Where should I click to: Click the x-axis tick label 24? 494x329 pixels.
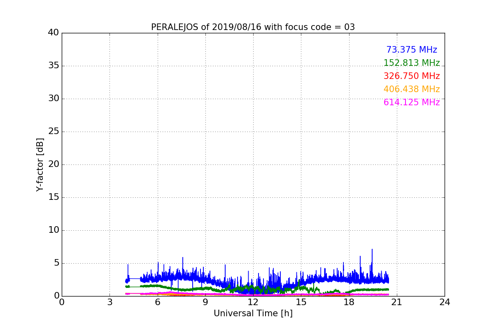[x=445, y=302]
